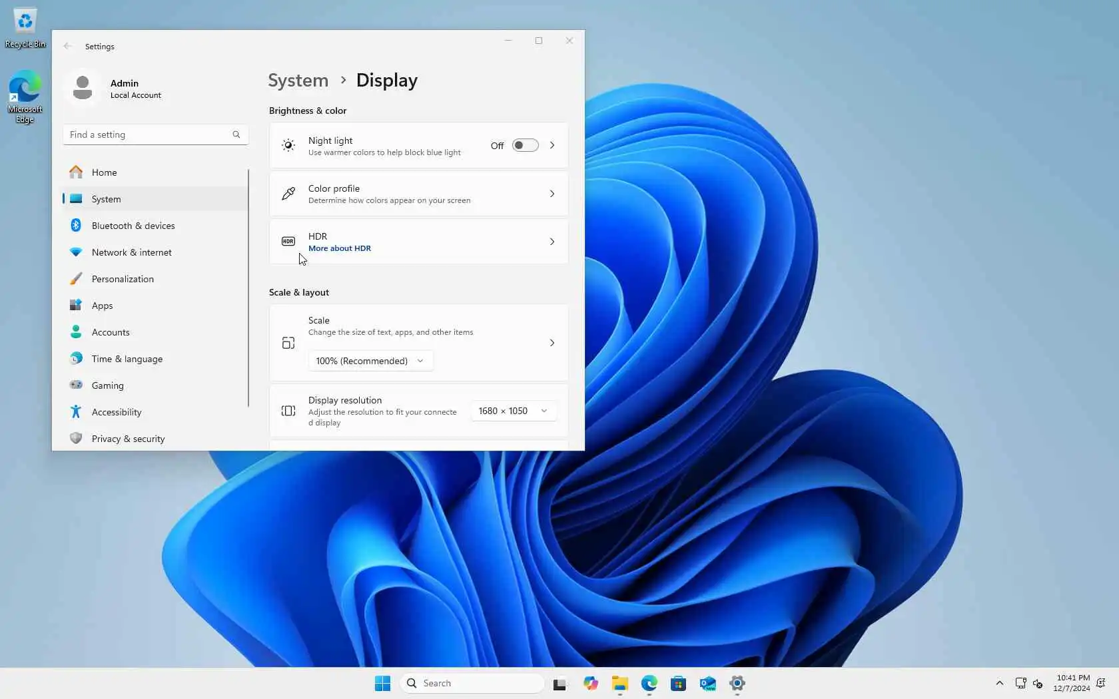Open Personalization settings
Screen dimensions: 1119x699
(155, 279)
